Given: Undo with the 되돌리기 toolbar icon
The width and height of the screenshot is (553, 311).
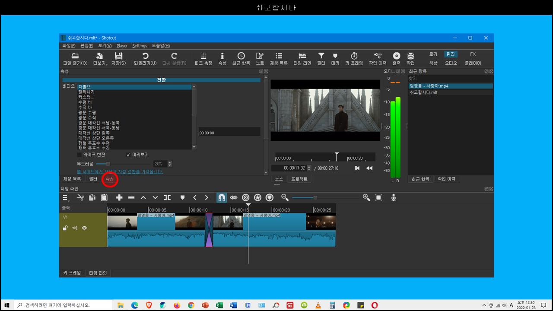Looking at the screenshot, I should (145, 59).
